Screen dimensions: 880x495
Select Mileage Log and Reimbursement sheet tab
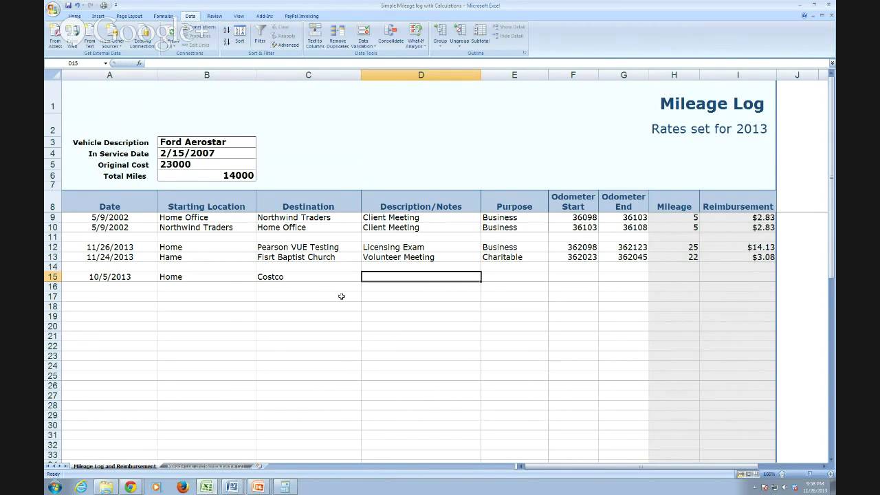[115, 466]
